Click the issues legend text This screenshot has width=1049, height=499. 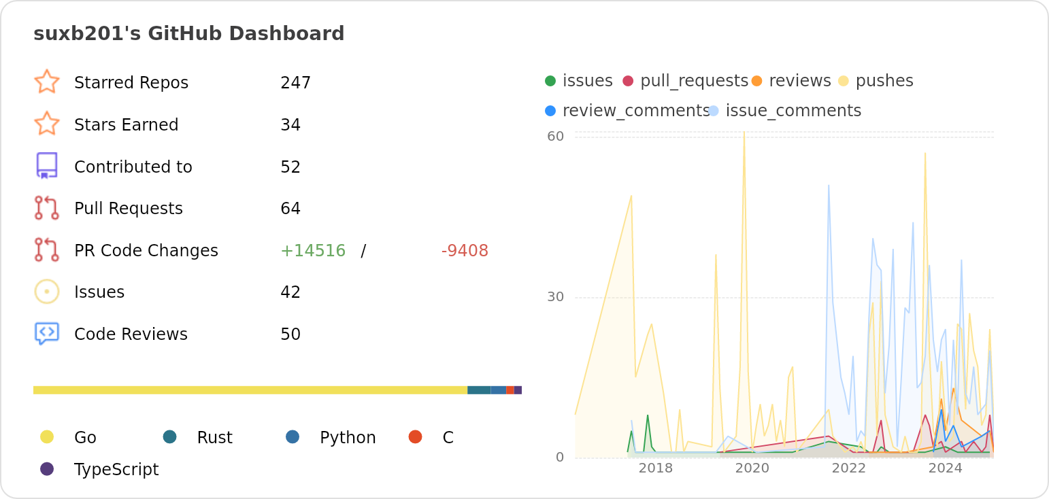[x=588, y=81]
